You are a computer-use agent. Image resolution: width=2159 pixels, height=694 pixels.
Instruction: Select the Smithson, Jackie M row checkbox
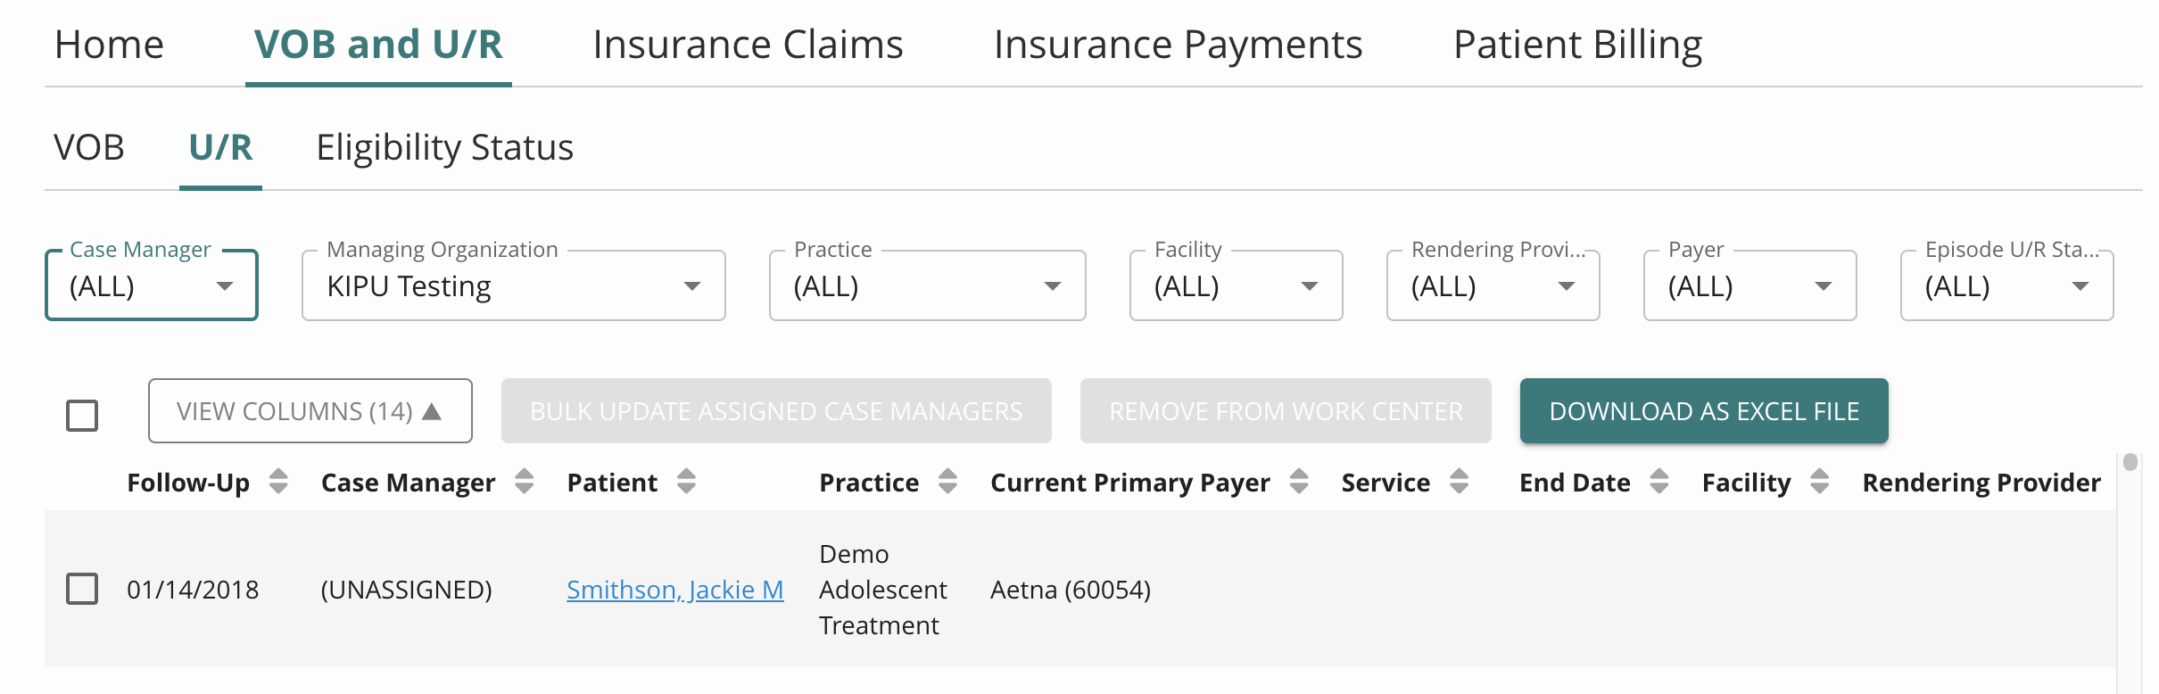point(82,589)
